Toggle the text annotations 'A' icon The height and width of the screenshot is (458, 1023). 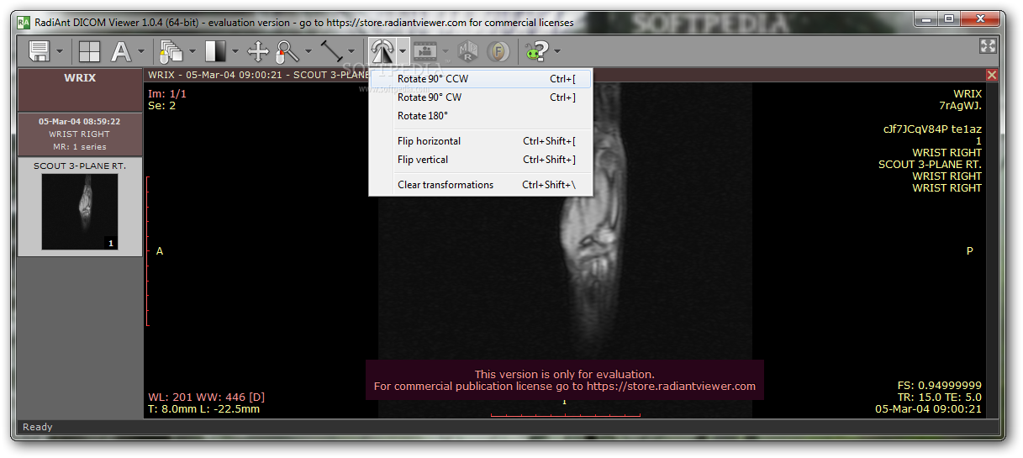tap(122, 52)
